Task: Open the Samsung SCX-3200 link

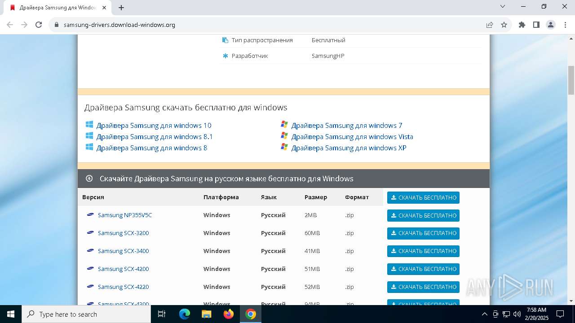Action: coord(123,233)
